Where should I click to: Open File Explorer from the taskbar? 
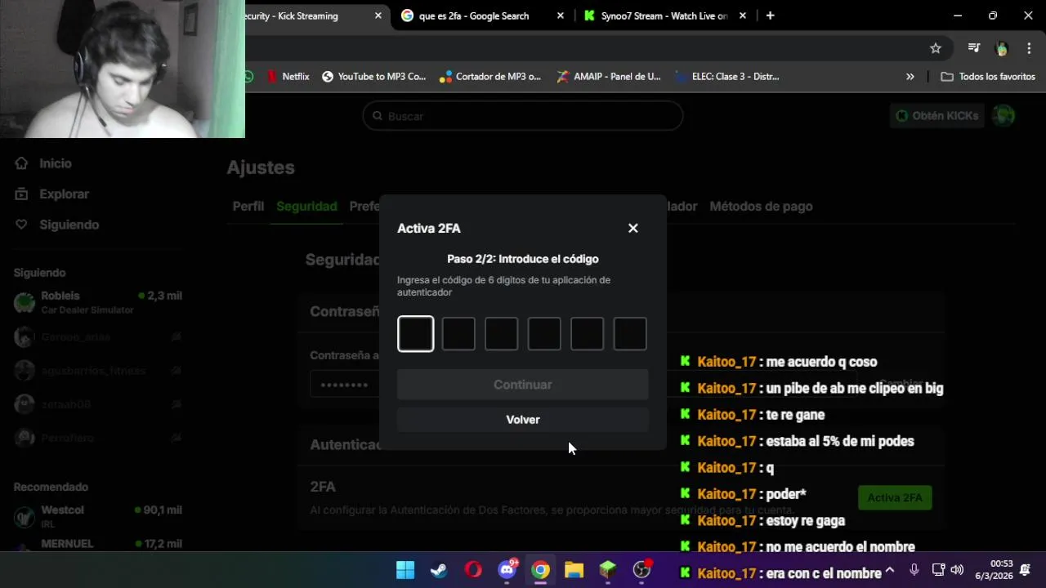tap(574, 570)
